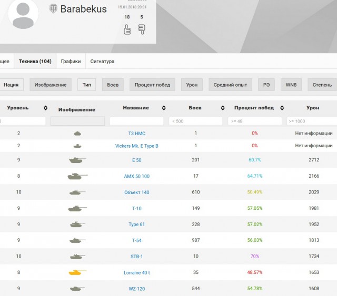Sort by Боев column arrows
This screenshot has width=337, height=296.
coord(223,108)
